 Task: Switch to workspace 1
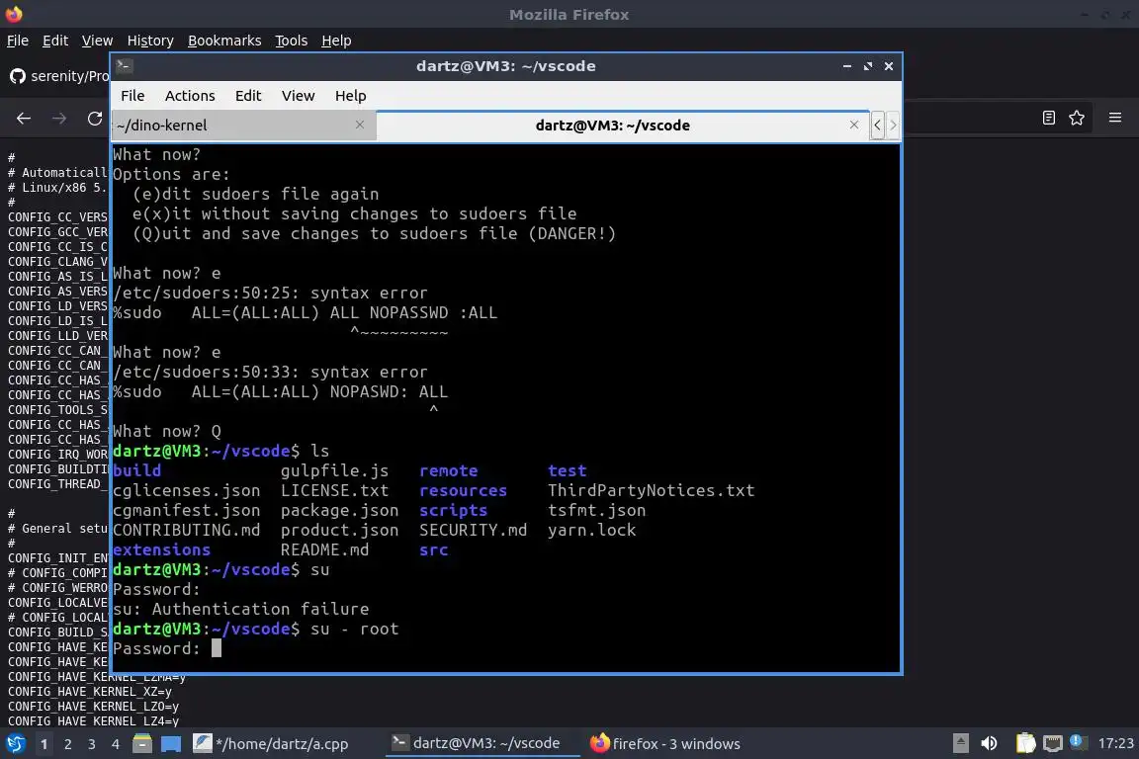[44, 744]
